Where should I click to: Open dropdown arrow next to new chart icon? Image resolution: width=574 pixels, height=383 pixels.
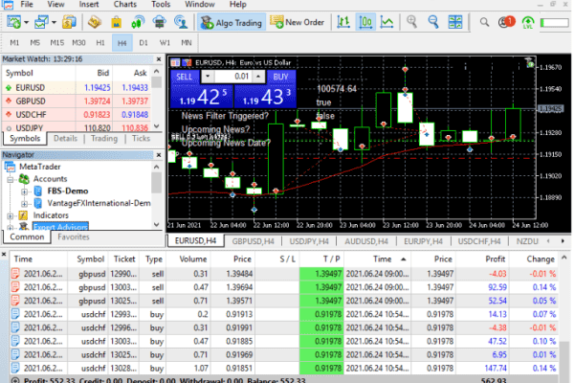point(27,22)
